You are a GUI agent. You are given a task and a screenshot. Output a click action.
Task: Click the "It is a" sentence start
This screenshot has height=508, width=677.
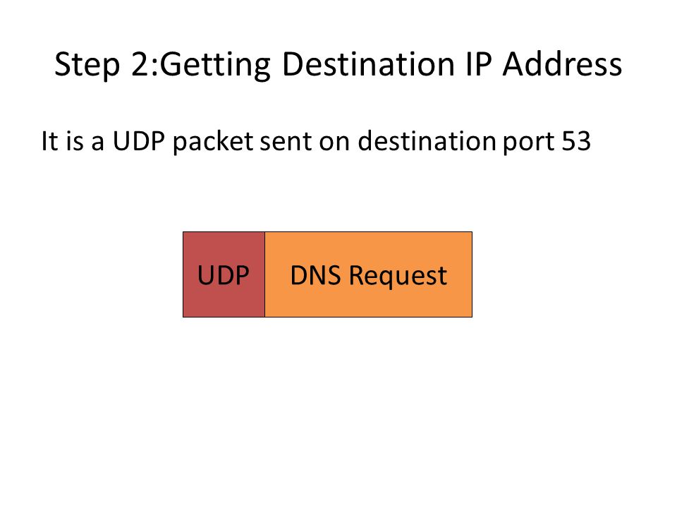pyautogui.click(x=73, y=141)
